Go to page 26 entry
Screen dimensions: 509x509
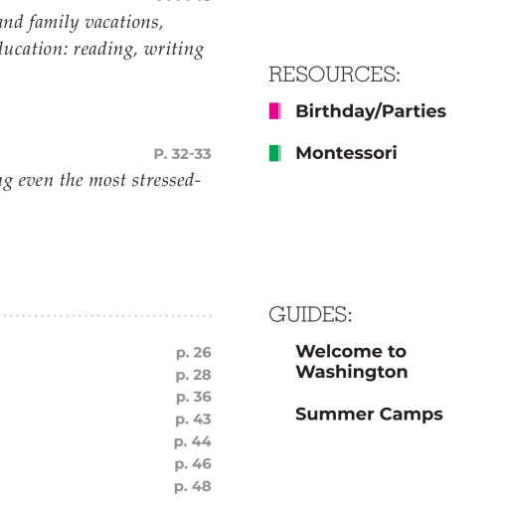coord(194,353)
